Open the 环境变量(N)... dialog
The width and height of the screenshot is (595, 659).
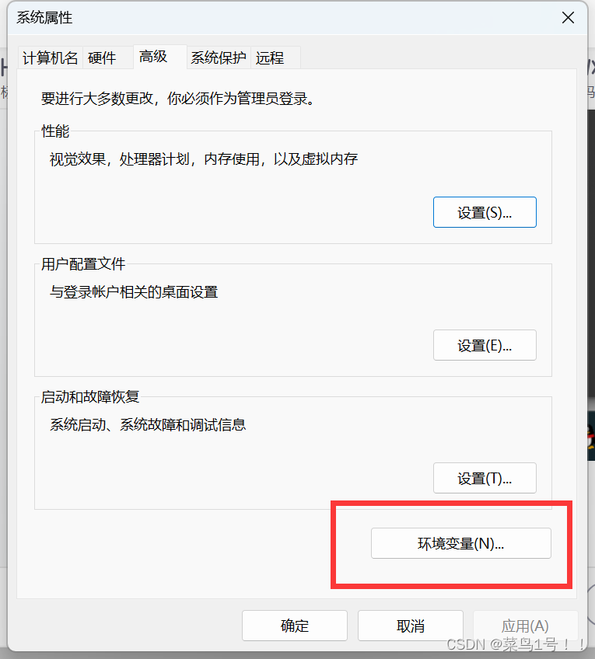point(461,543)
